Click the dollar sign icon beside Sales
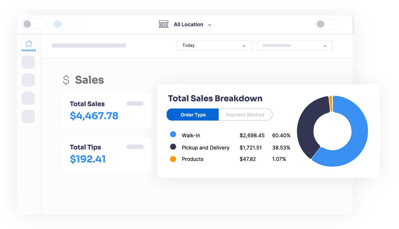 (x=66, y=80)
